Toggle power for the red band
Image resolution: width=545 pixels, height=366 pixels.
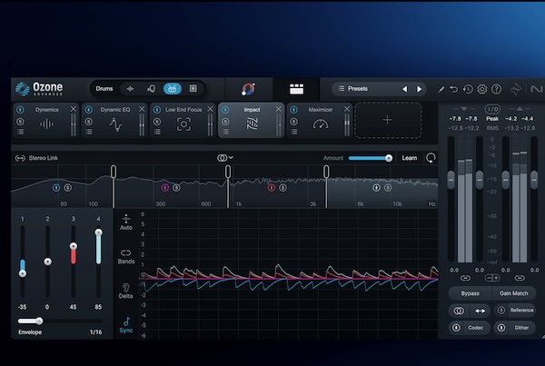pyautogui.click(x=272, y=188)
